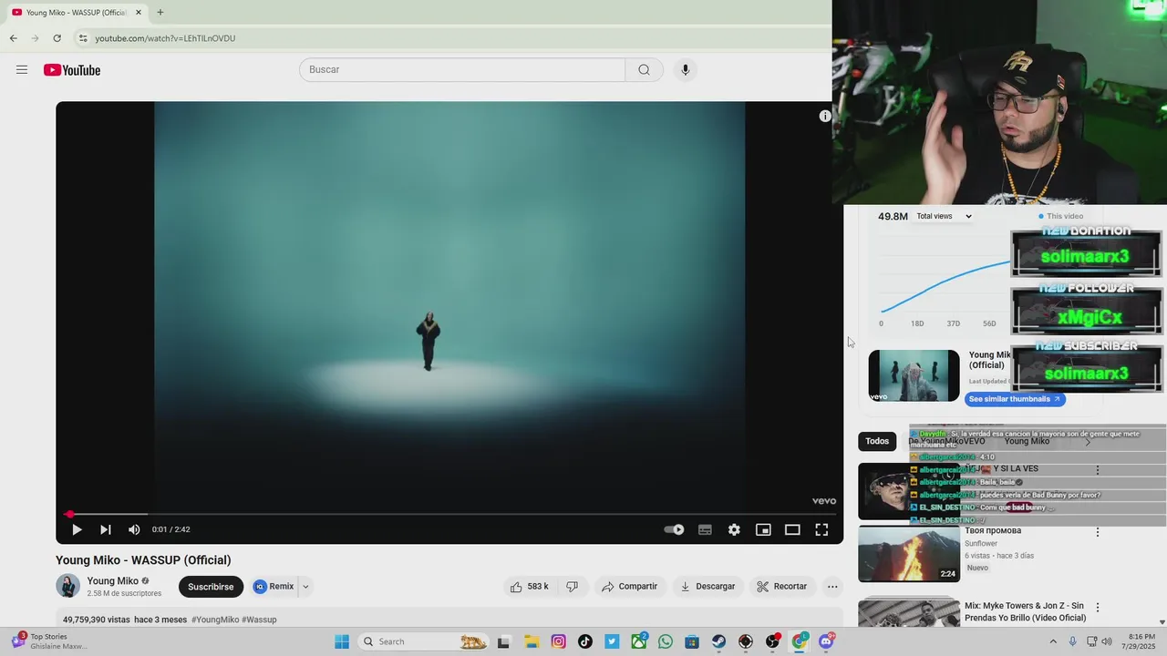Open options for Твоя промова video
1167x656 pixels.
point(1098,532)
